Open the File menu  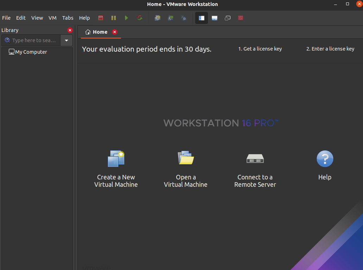[x=6, y=18]
